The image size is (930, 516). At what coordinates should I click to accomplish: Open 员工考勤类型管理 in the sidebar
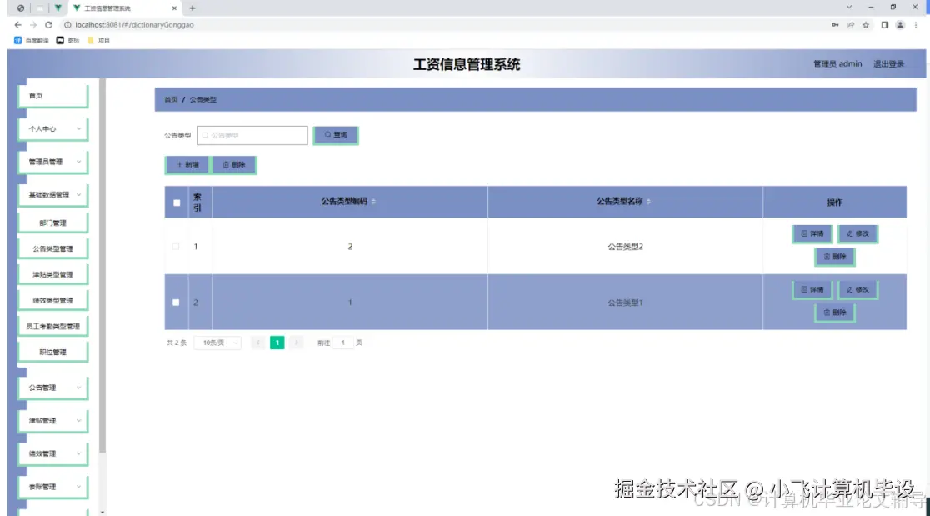tap(53, 326)
